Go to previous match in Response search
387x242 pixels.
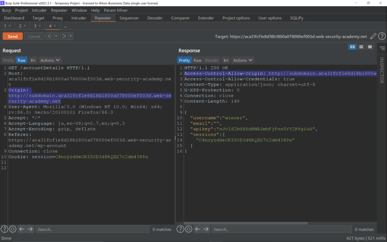tap(198, 229)
